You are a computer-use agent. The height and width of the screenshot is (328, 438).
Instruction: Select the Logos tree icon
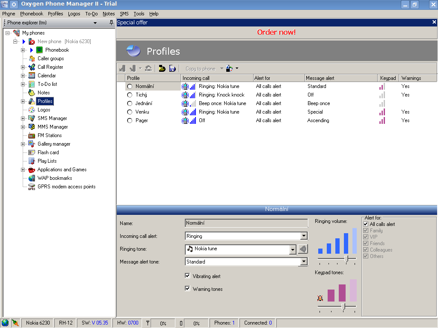32,110
